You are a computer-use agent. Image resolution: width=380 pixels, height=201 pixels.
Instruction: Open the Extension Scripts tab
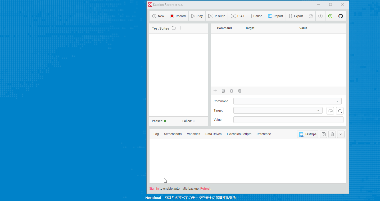tap(239, 134)
